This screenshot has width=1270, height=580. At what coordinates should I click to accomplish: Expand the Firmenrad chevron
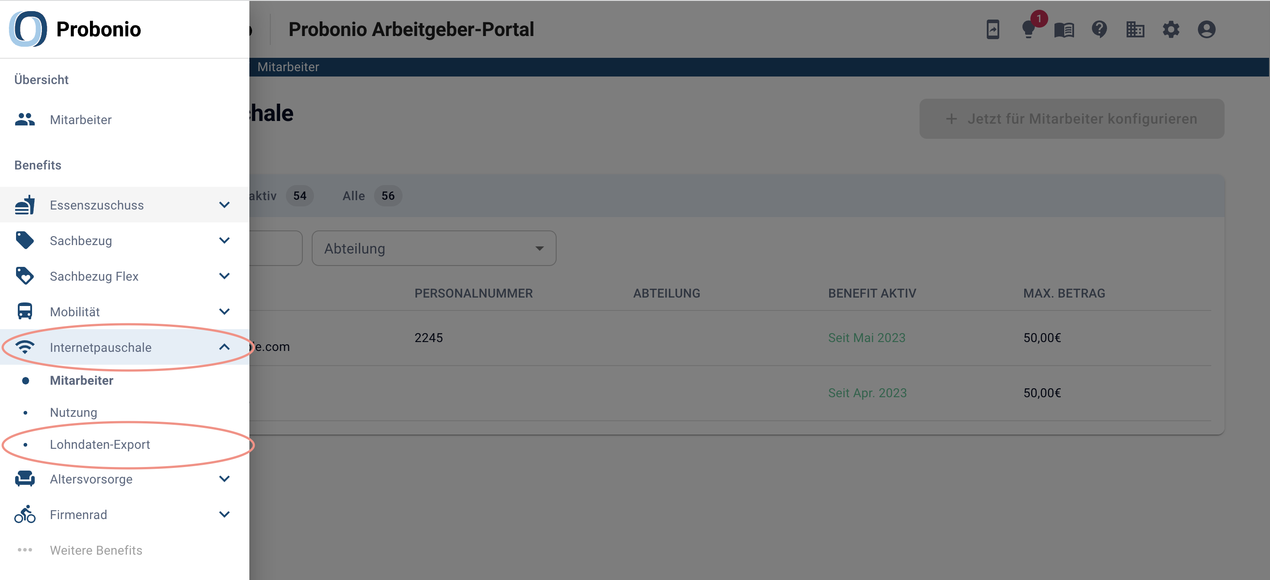click(224, 514)
